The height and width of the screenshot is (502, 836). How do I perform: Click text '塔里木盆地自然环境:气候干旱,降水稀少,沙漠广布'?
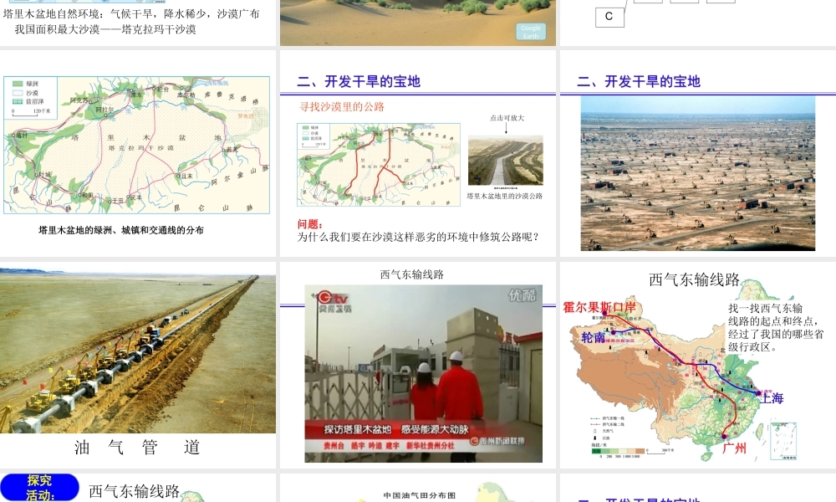pos(131,14)
